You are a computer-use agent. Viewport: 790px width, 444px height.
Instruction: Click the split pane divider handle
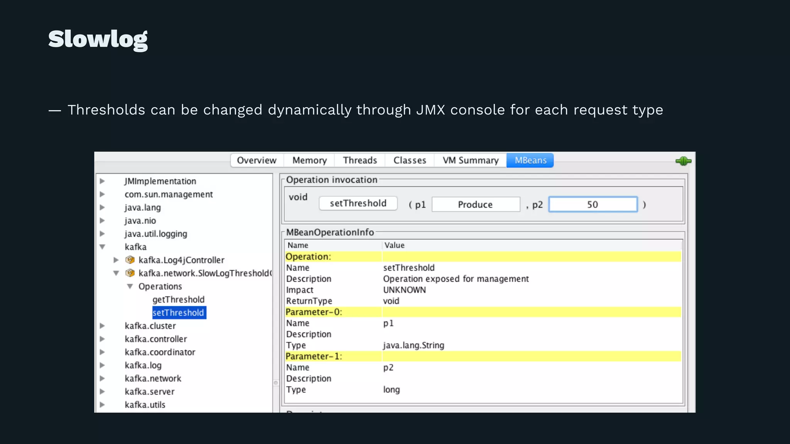276,383
